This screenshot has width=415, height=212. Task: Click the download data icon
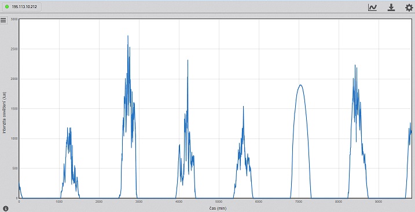click(391, 7)
